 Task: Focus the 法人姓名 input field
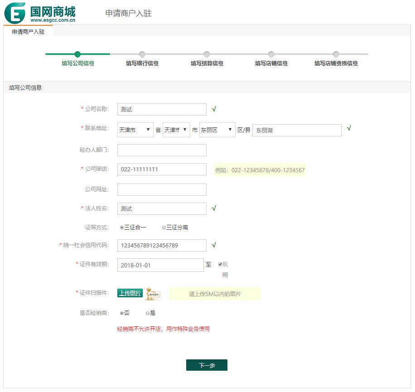(x=162, y=208)
